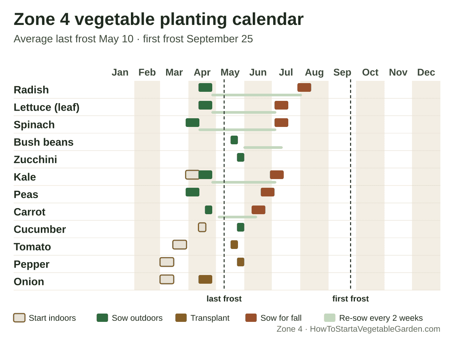The width and height of the screenshot is (454, 340).
Task: Click the Zucchini sow outdoors marker
Action: coord(241,158)
